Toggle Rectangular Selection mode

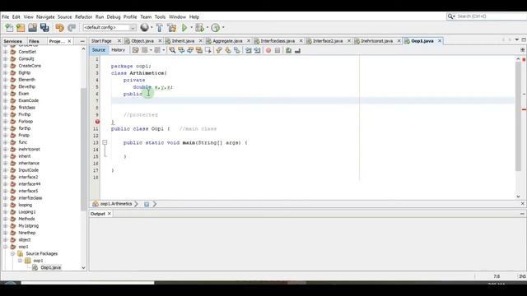coord(208,50)
